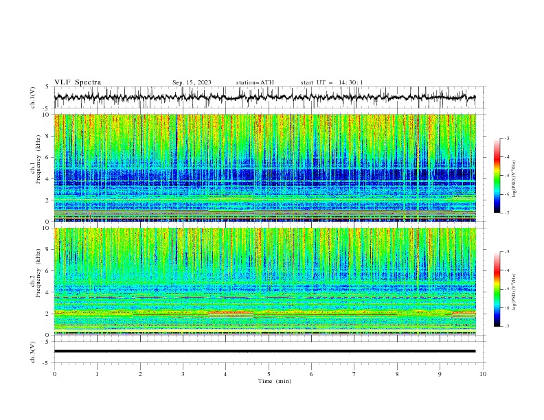Click the "5" tick on ch.1(V) axis

(47, 87)
